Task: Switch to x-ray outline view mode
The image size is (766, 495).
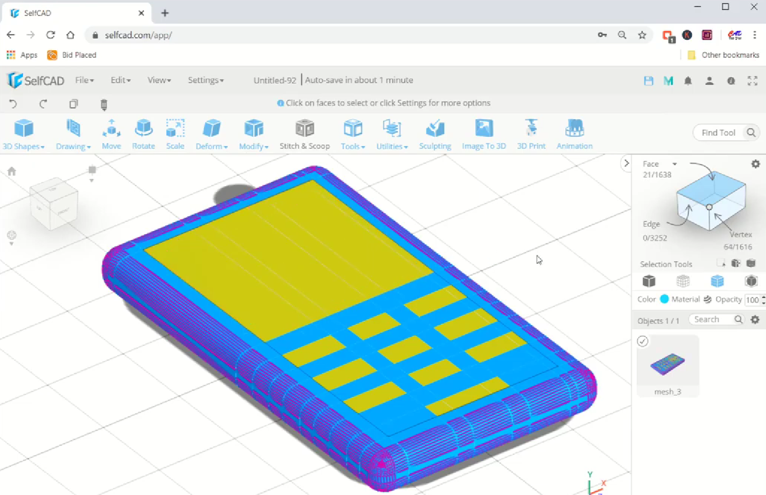Action: [x=751, y=281]
